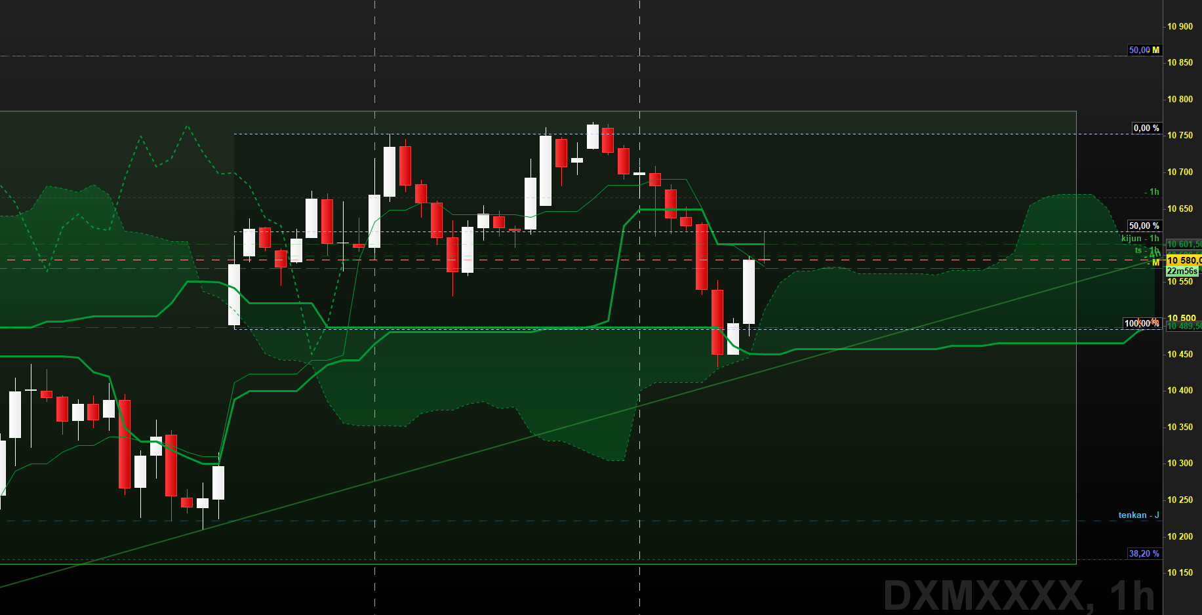The height and width of the screenshot is (615, 1202).
Task: Click the 10 300 price axis label
Action: tap(1180, 464)
